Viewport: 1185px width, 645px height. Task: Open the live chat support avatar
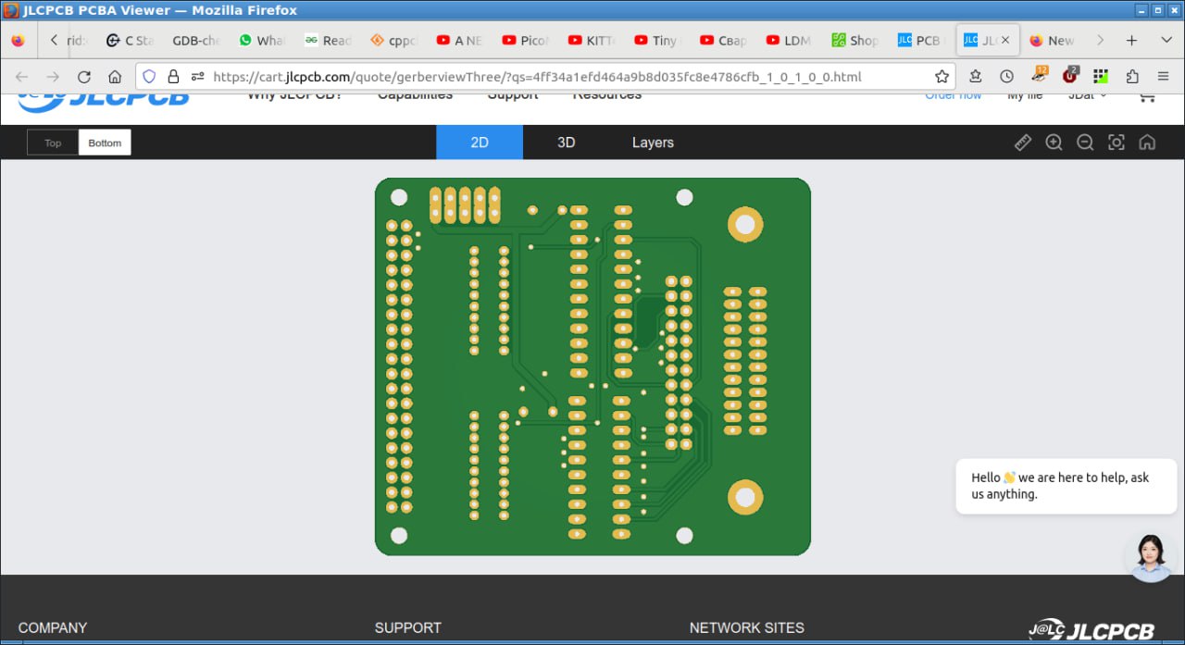pyautogui.click(x=1151, y=556)
